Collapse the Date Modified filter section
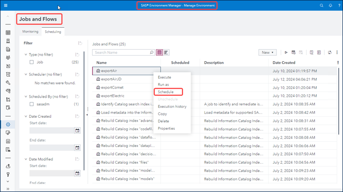The image size is (343, 192). (26, 159)
